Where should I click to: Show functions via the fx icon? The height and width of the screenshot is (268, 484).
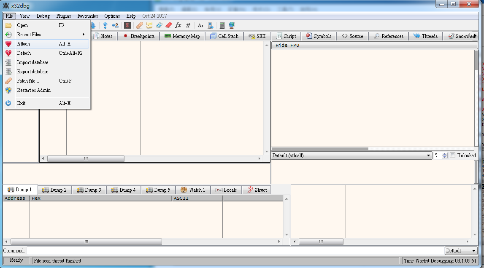[x=178, y=25]
